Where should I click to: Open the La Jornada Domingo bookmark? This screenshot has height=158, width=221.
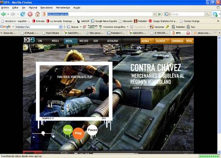coord(61,21)
